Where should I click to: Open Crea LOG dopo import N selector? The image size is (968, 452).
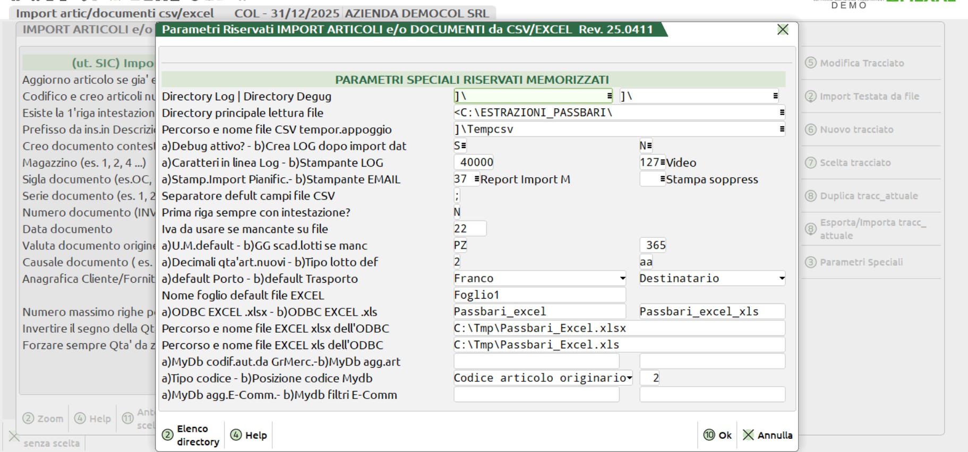(649, 146)
